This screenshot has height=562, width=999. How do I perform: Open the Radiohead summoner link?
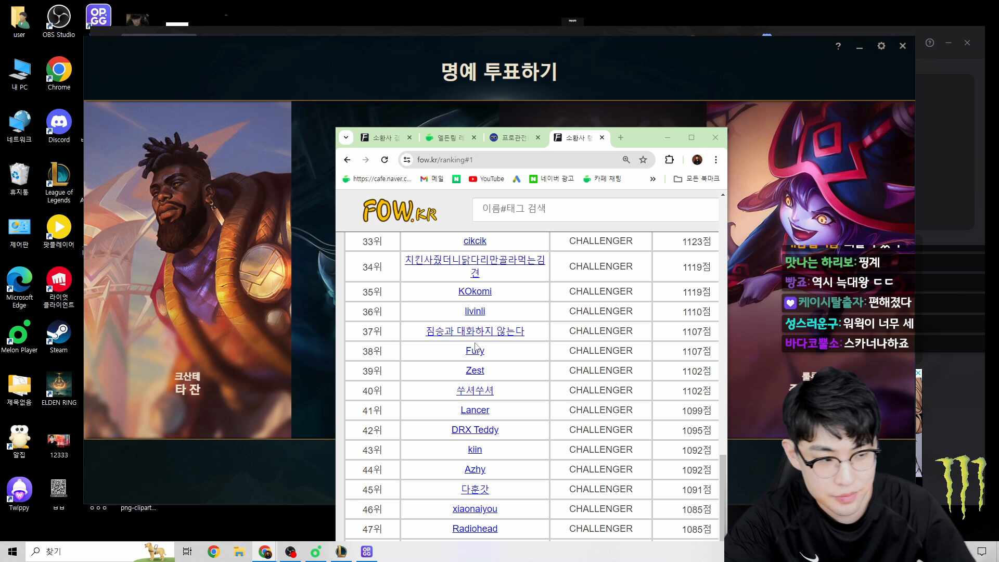point(475,529)
